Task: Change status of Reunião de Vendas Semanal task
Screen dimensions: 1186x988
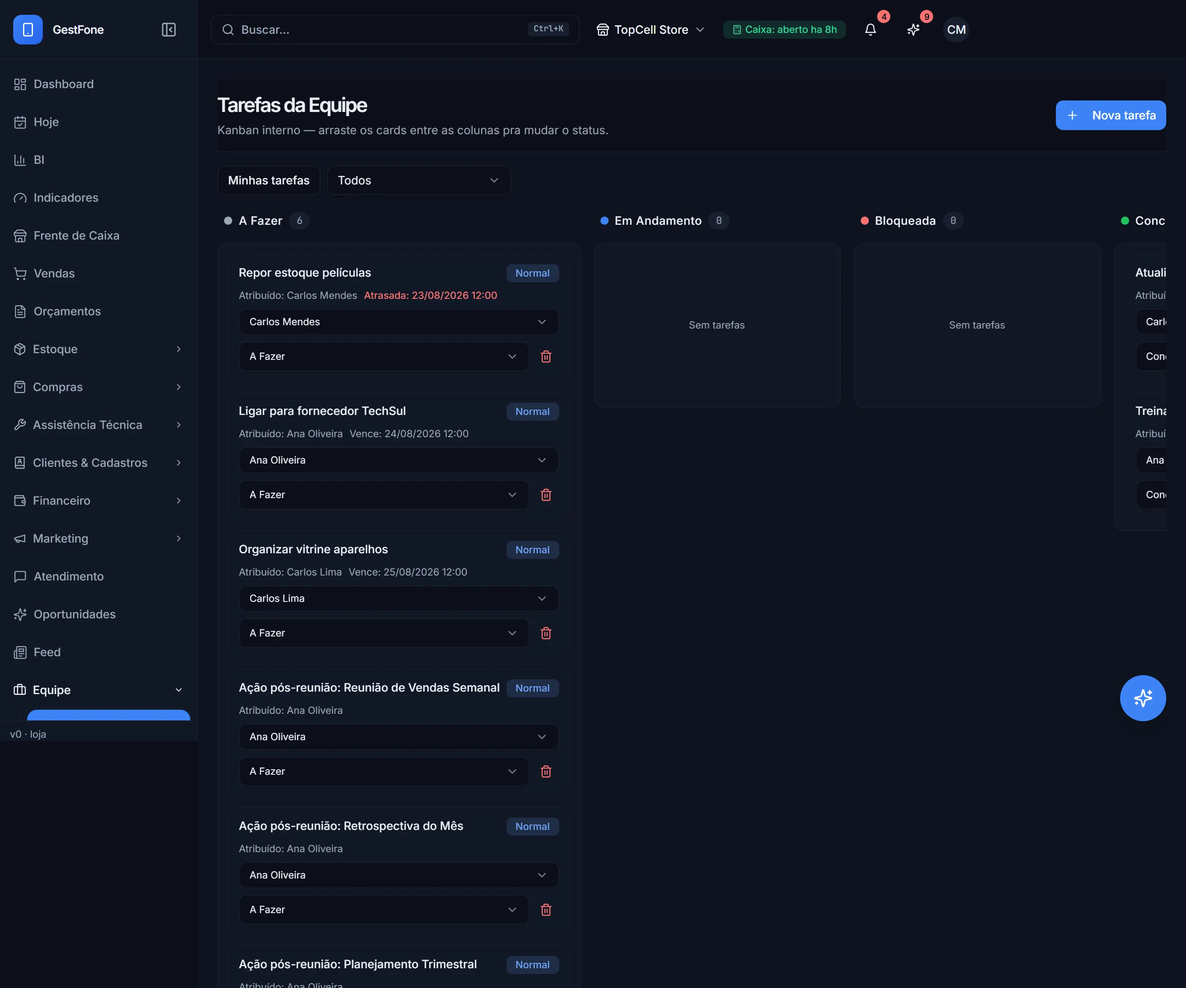Action: pyautogui.click(x=384, y=771)
